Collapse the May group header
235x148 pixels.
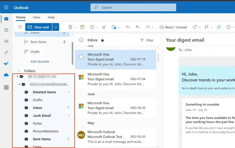pyautogui.click(x=91, y=123)
